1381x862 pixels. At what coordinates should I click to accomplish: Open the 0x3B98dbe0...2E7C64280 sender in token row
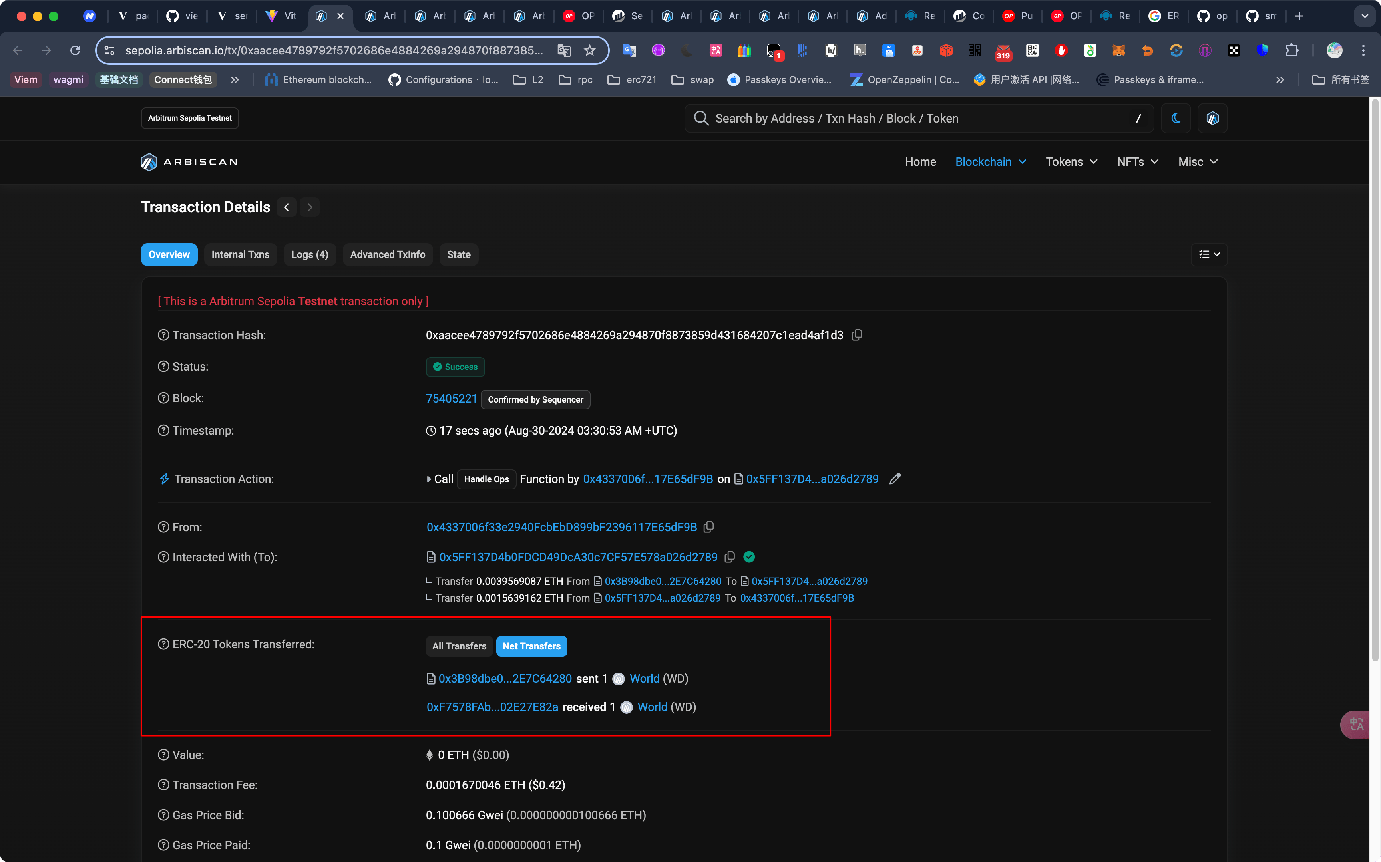click(505, 678)
